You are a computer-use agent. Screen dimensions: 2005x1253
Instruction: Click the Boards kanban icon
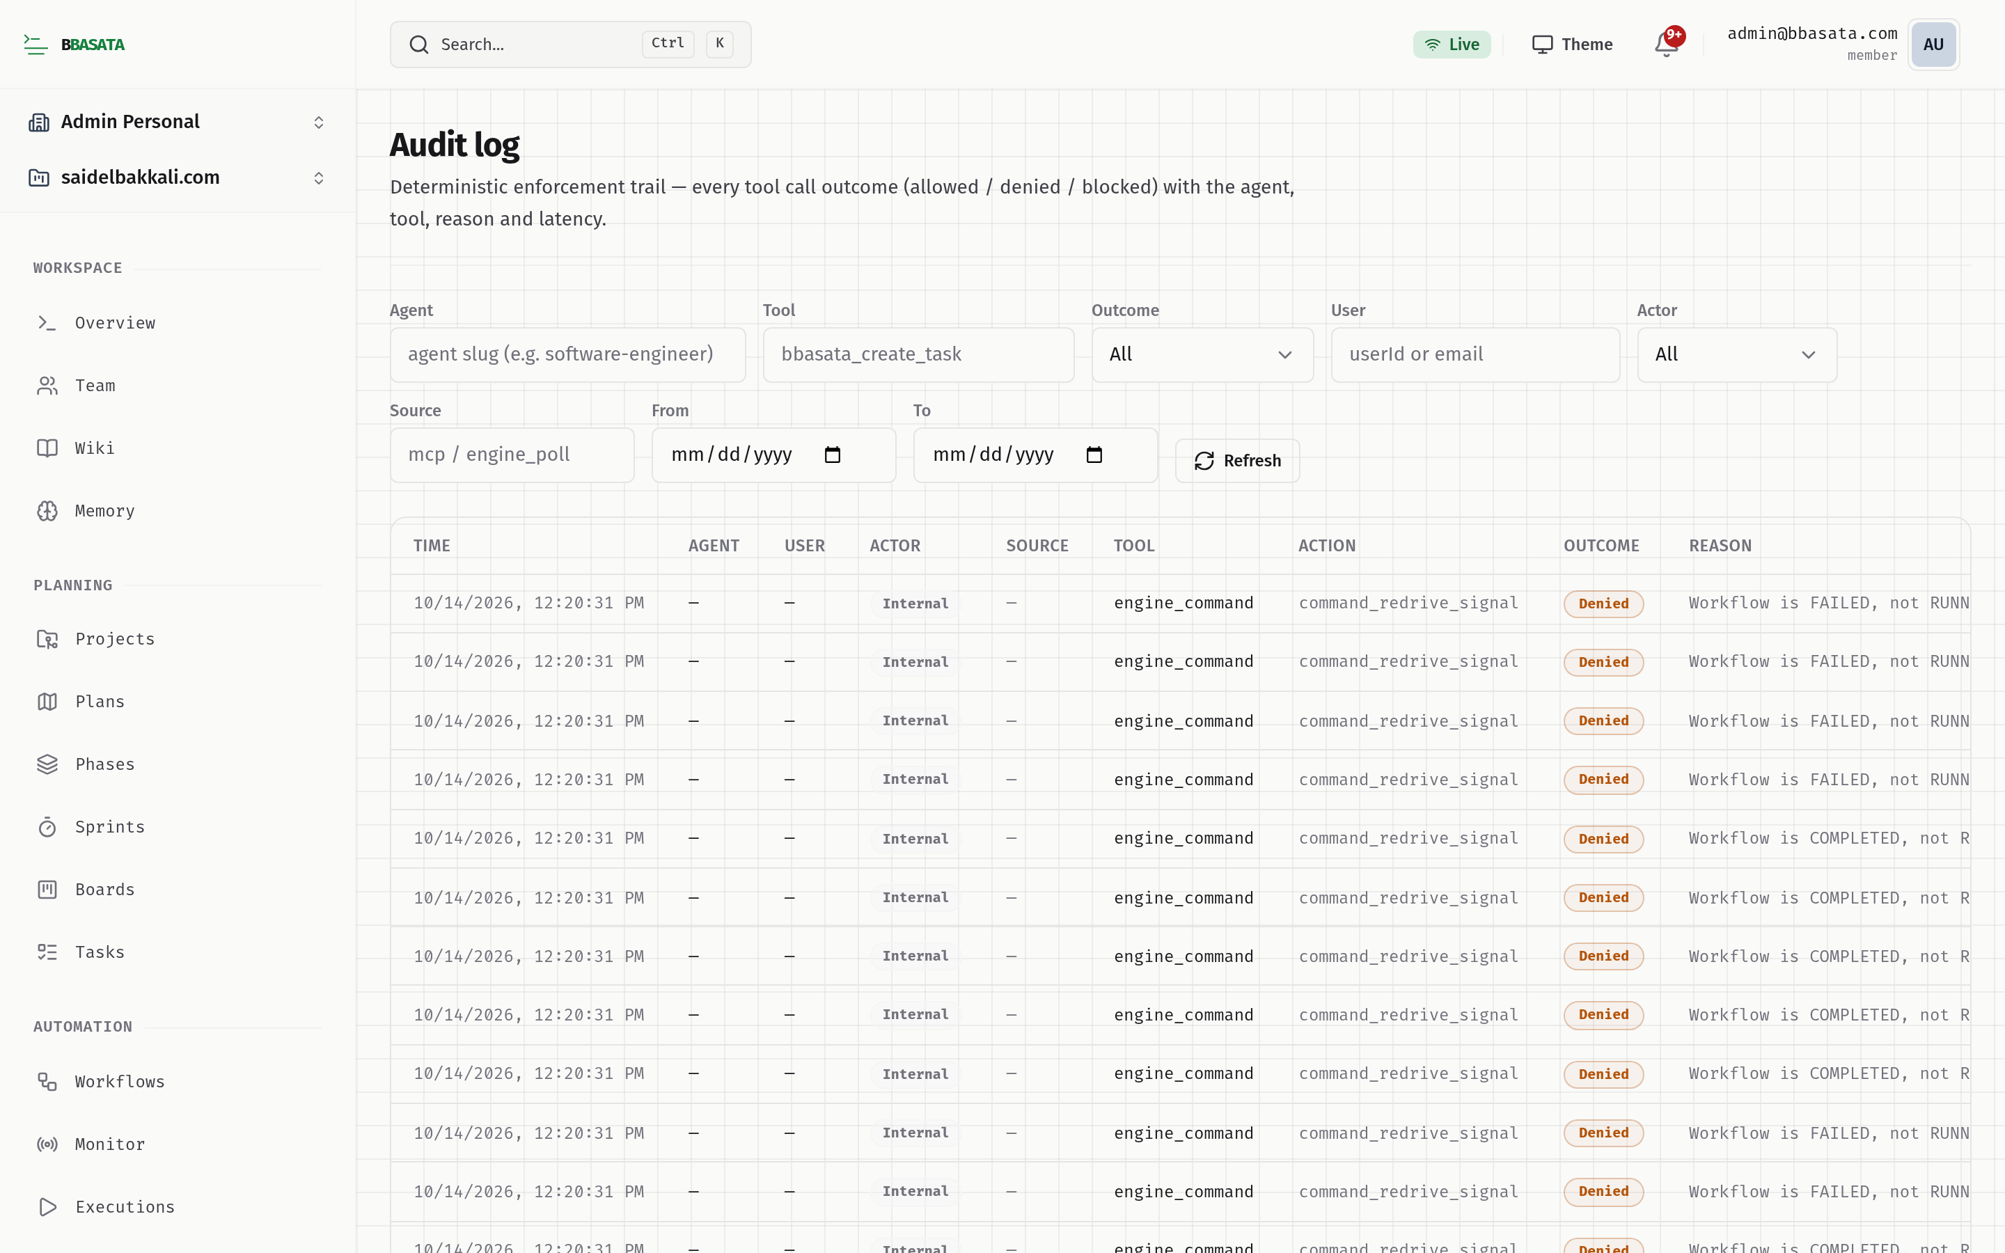click(47, 889)
